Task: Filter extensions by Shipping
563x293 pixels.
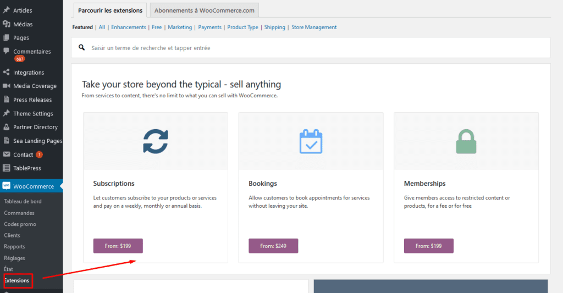Action: click(275, 27)
